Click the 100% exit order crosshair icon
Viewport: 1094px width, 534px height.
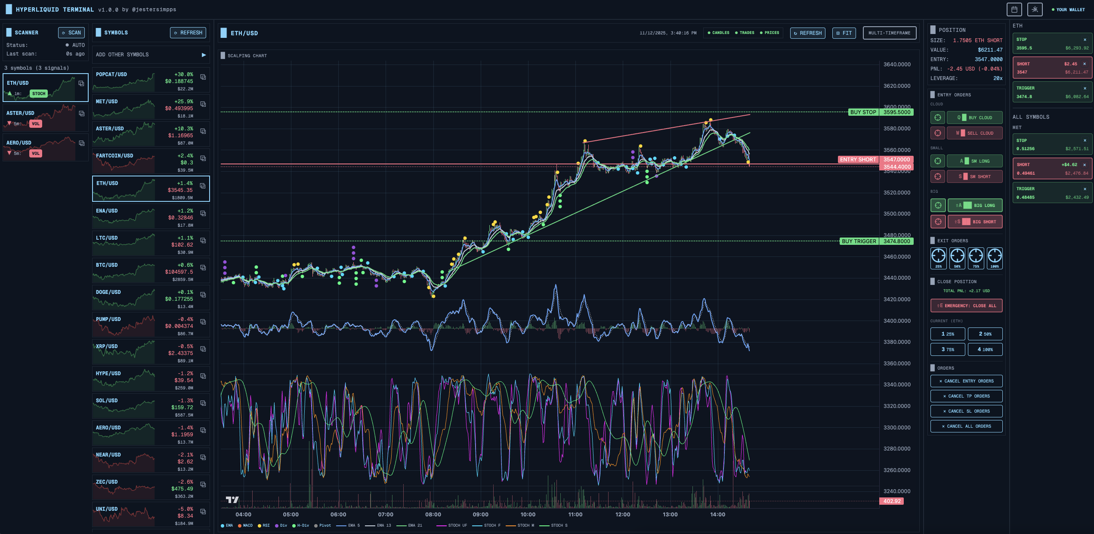995,256
